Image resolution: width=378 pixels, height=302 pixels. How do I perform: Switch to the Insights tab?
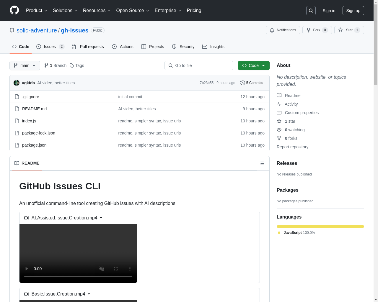pyautogui.click(x=213, y=47)
